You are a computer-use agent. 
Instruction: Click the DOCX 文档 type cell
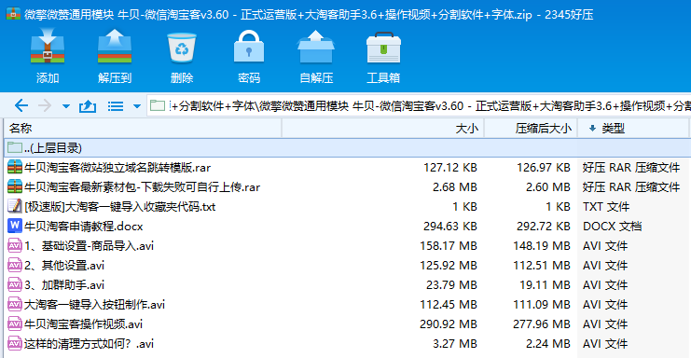[x=612, y=227]
